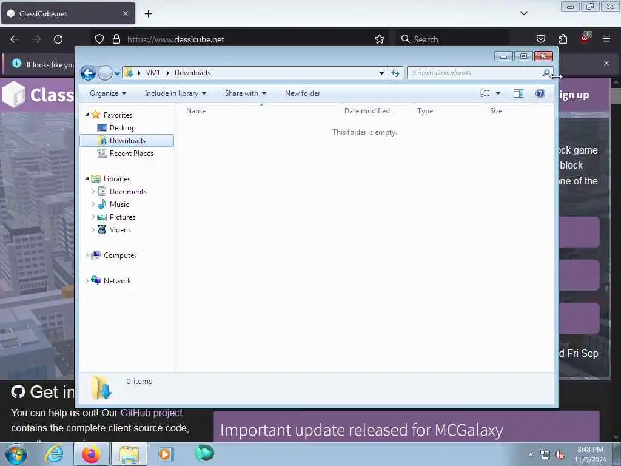Reload the ClassiCube page in Firefox
This screenshot has height=466, width=621.
(58, 39)
